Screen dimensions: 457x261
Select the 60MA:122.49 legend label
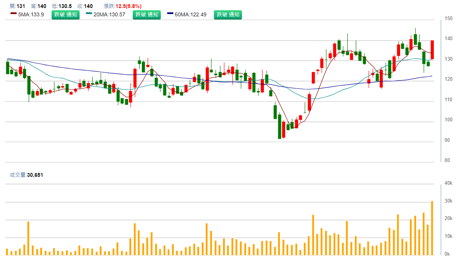190,15
